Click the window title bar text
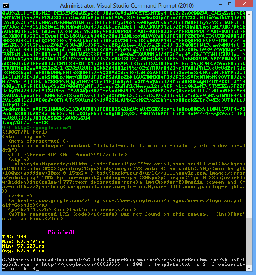 coord(127,6)
